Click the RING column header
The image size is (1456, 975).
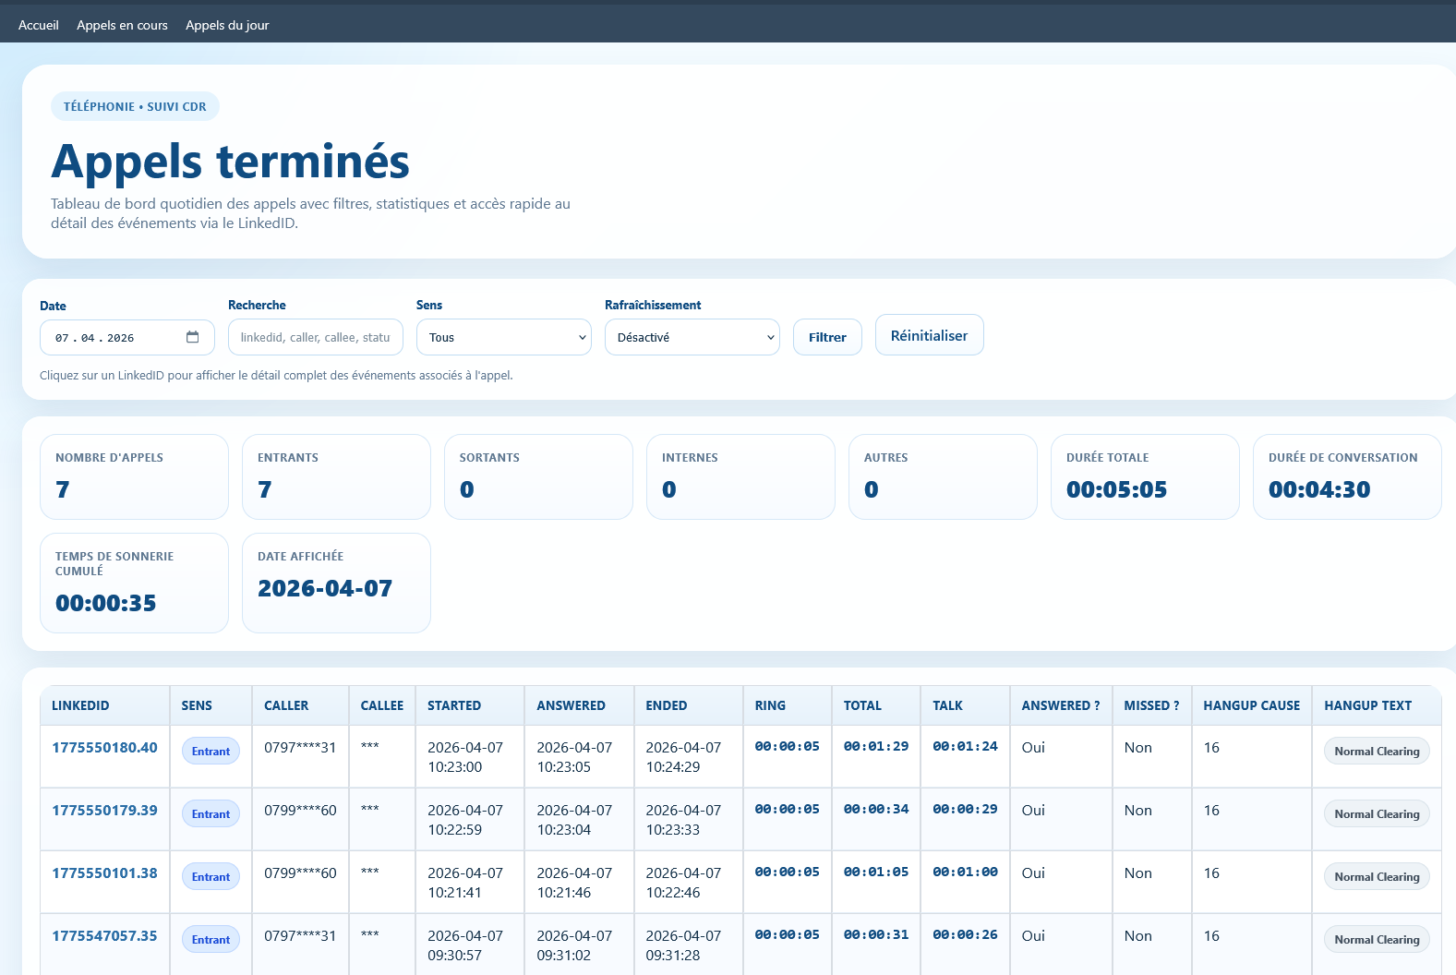[x=788, y=705]
